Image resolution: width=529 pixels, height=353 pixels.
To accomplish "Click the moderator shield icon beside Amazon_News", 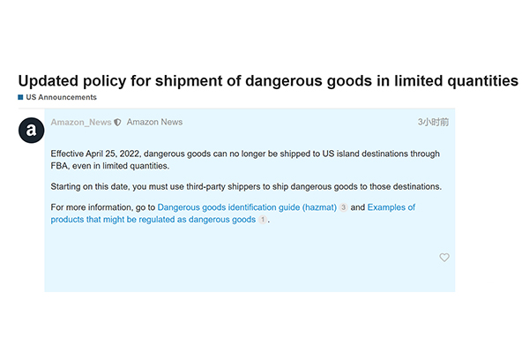I will 118,122.
